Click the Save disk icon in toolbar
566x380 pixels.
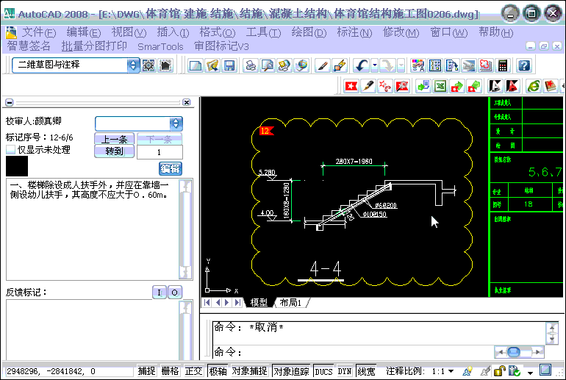coord(229,65)
